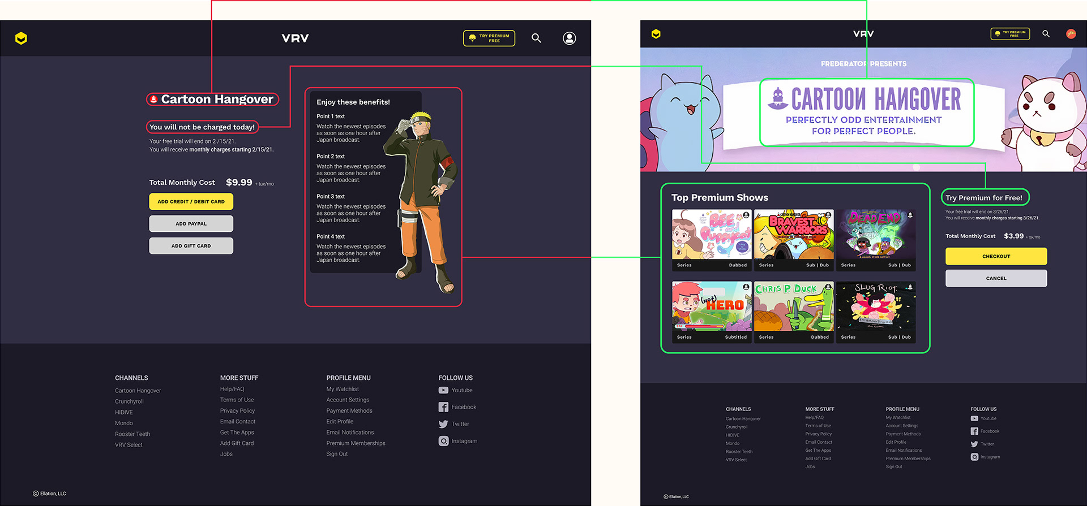Screen dimensions: 1087x506
Task: Click the Add Credit / Debit Card button
Action: (x=191, y=201)
